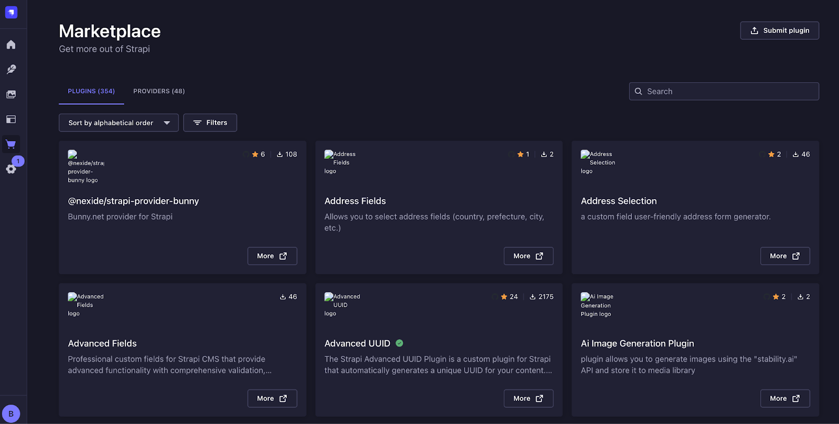Screen dimensions: 839x424
Task: Click download count on Advanced UUID card
Action: coord(542,297)
